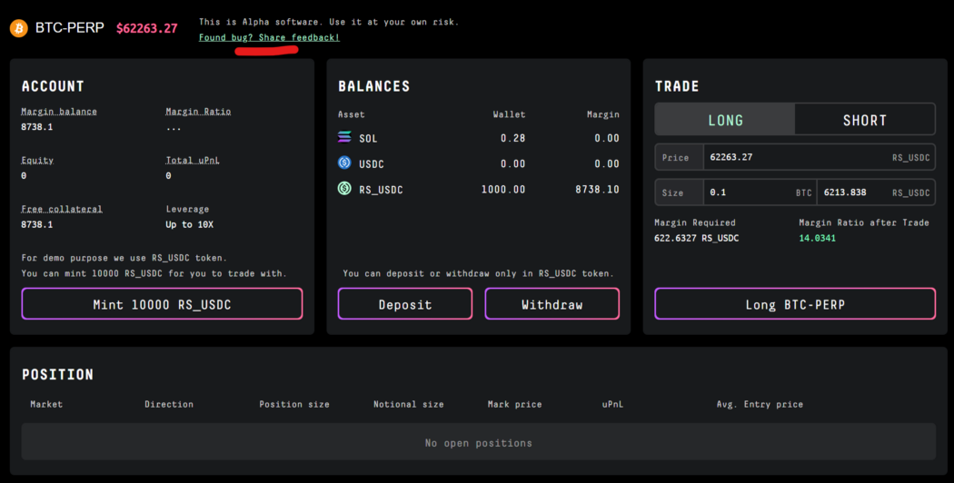This screenshot has width=954, height=483.
Task: Switch to the SHORT trade tab
Action: 865,120
